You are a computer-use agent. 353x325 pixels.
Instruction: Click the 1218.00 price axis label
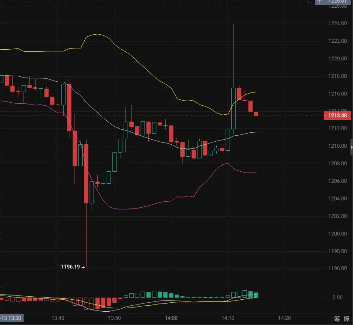pyautogui.click(x=338, y=76)
